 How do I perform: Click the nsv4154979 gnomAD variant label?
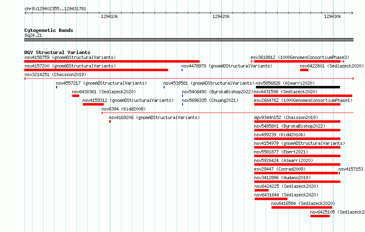point(299,143)
